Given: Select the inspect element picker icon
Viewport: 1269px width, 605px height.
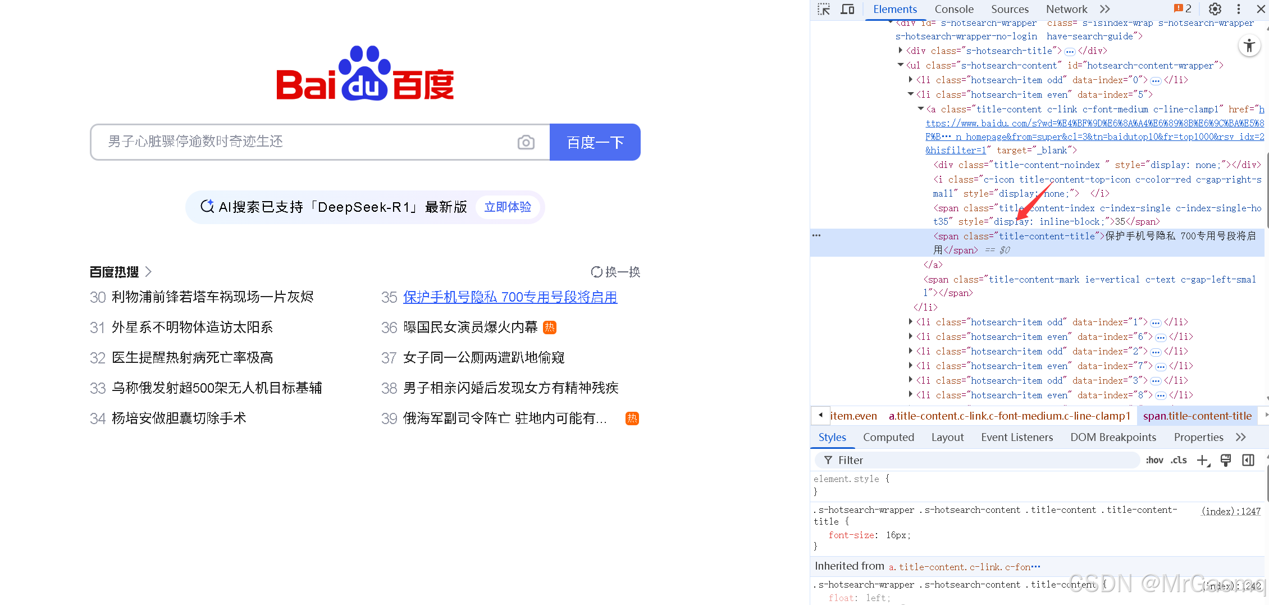Looking at the screenshot, I should coord(824,9).
